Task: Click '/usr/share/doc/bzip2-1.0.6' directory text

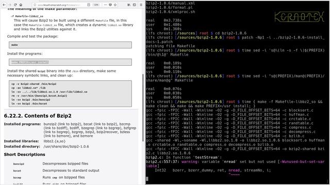Action: point(66,146)
